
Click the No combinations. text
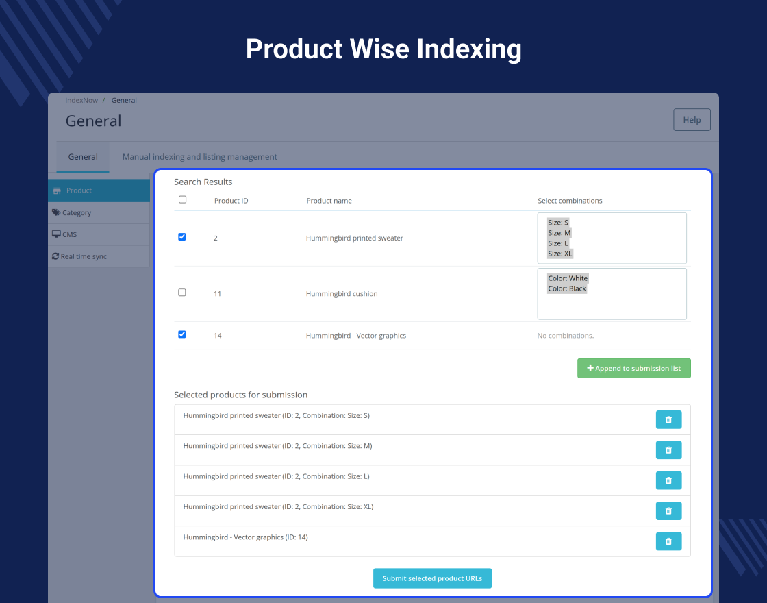point(566,335)
